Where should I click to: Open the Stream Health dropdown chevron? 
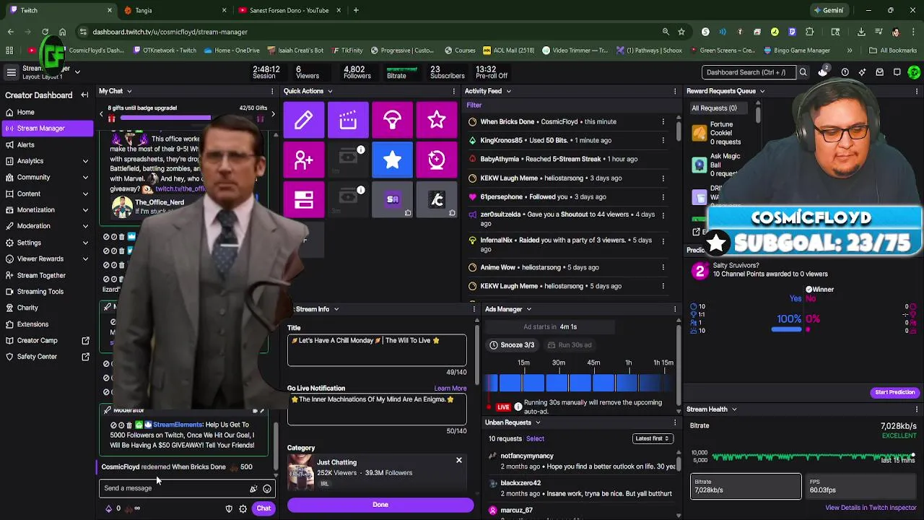click(x=734, y=409)
